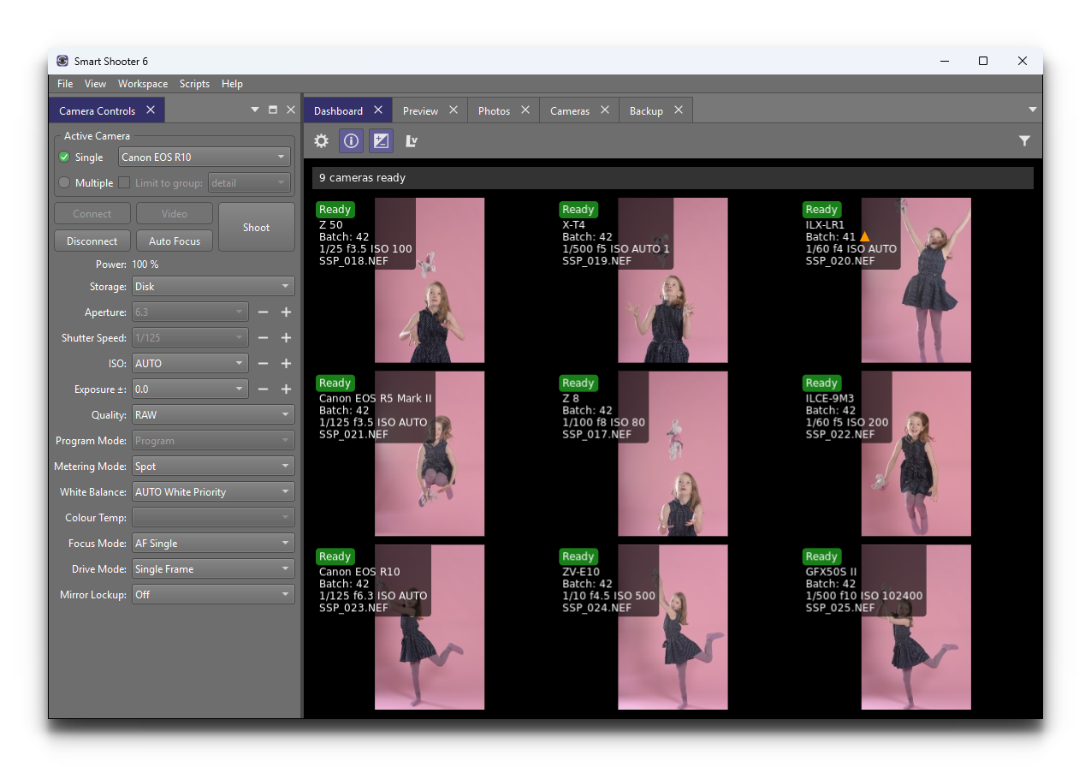
Task: Toggle the exposure thumbnail overlay icon
Action: click(x=381, y=141)
